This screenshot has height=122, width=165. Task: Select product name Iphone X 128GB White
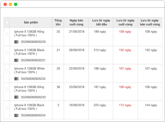click(29, 69)
